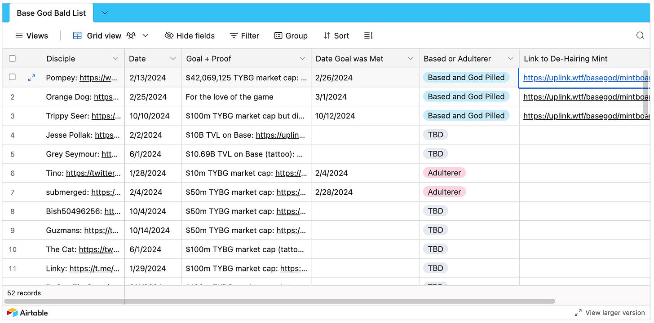The image size is (654, 323).
Task: Open Based or Adulterer column dropdown
Action: [511, 59]
